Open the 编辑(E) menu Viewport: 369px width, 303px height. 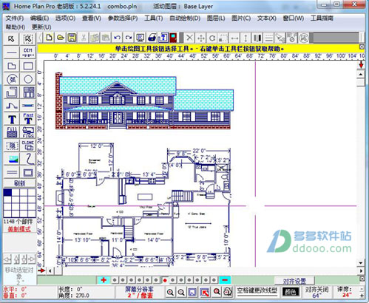pyautogui.click(x=39, y=18)
